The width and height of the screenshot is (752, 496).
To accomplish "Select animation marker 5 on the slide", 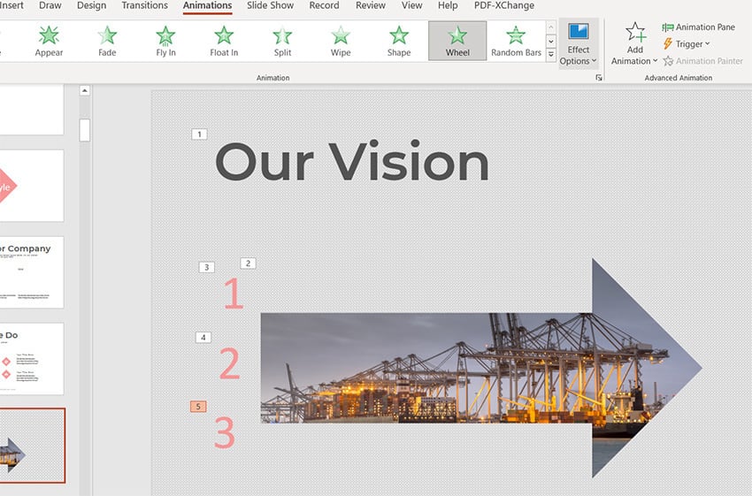I will coord(199,407).
